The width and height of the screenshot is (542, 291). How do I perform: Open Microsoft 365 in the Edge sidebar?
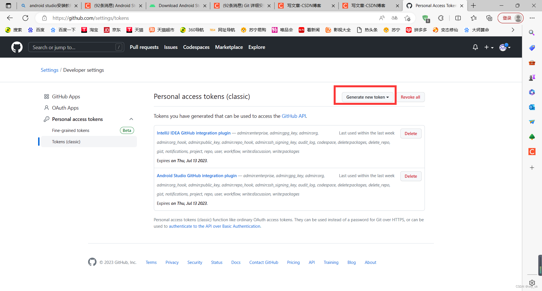(532, 92)
